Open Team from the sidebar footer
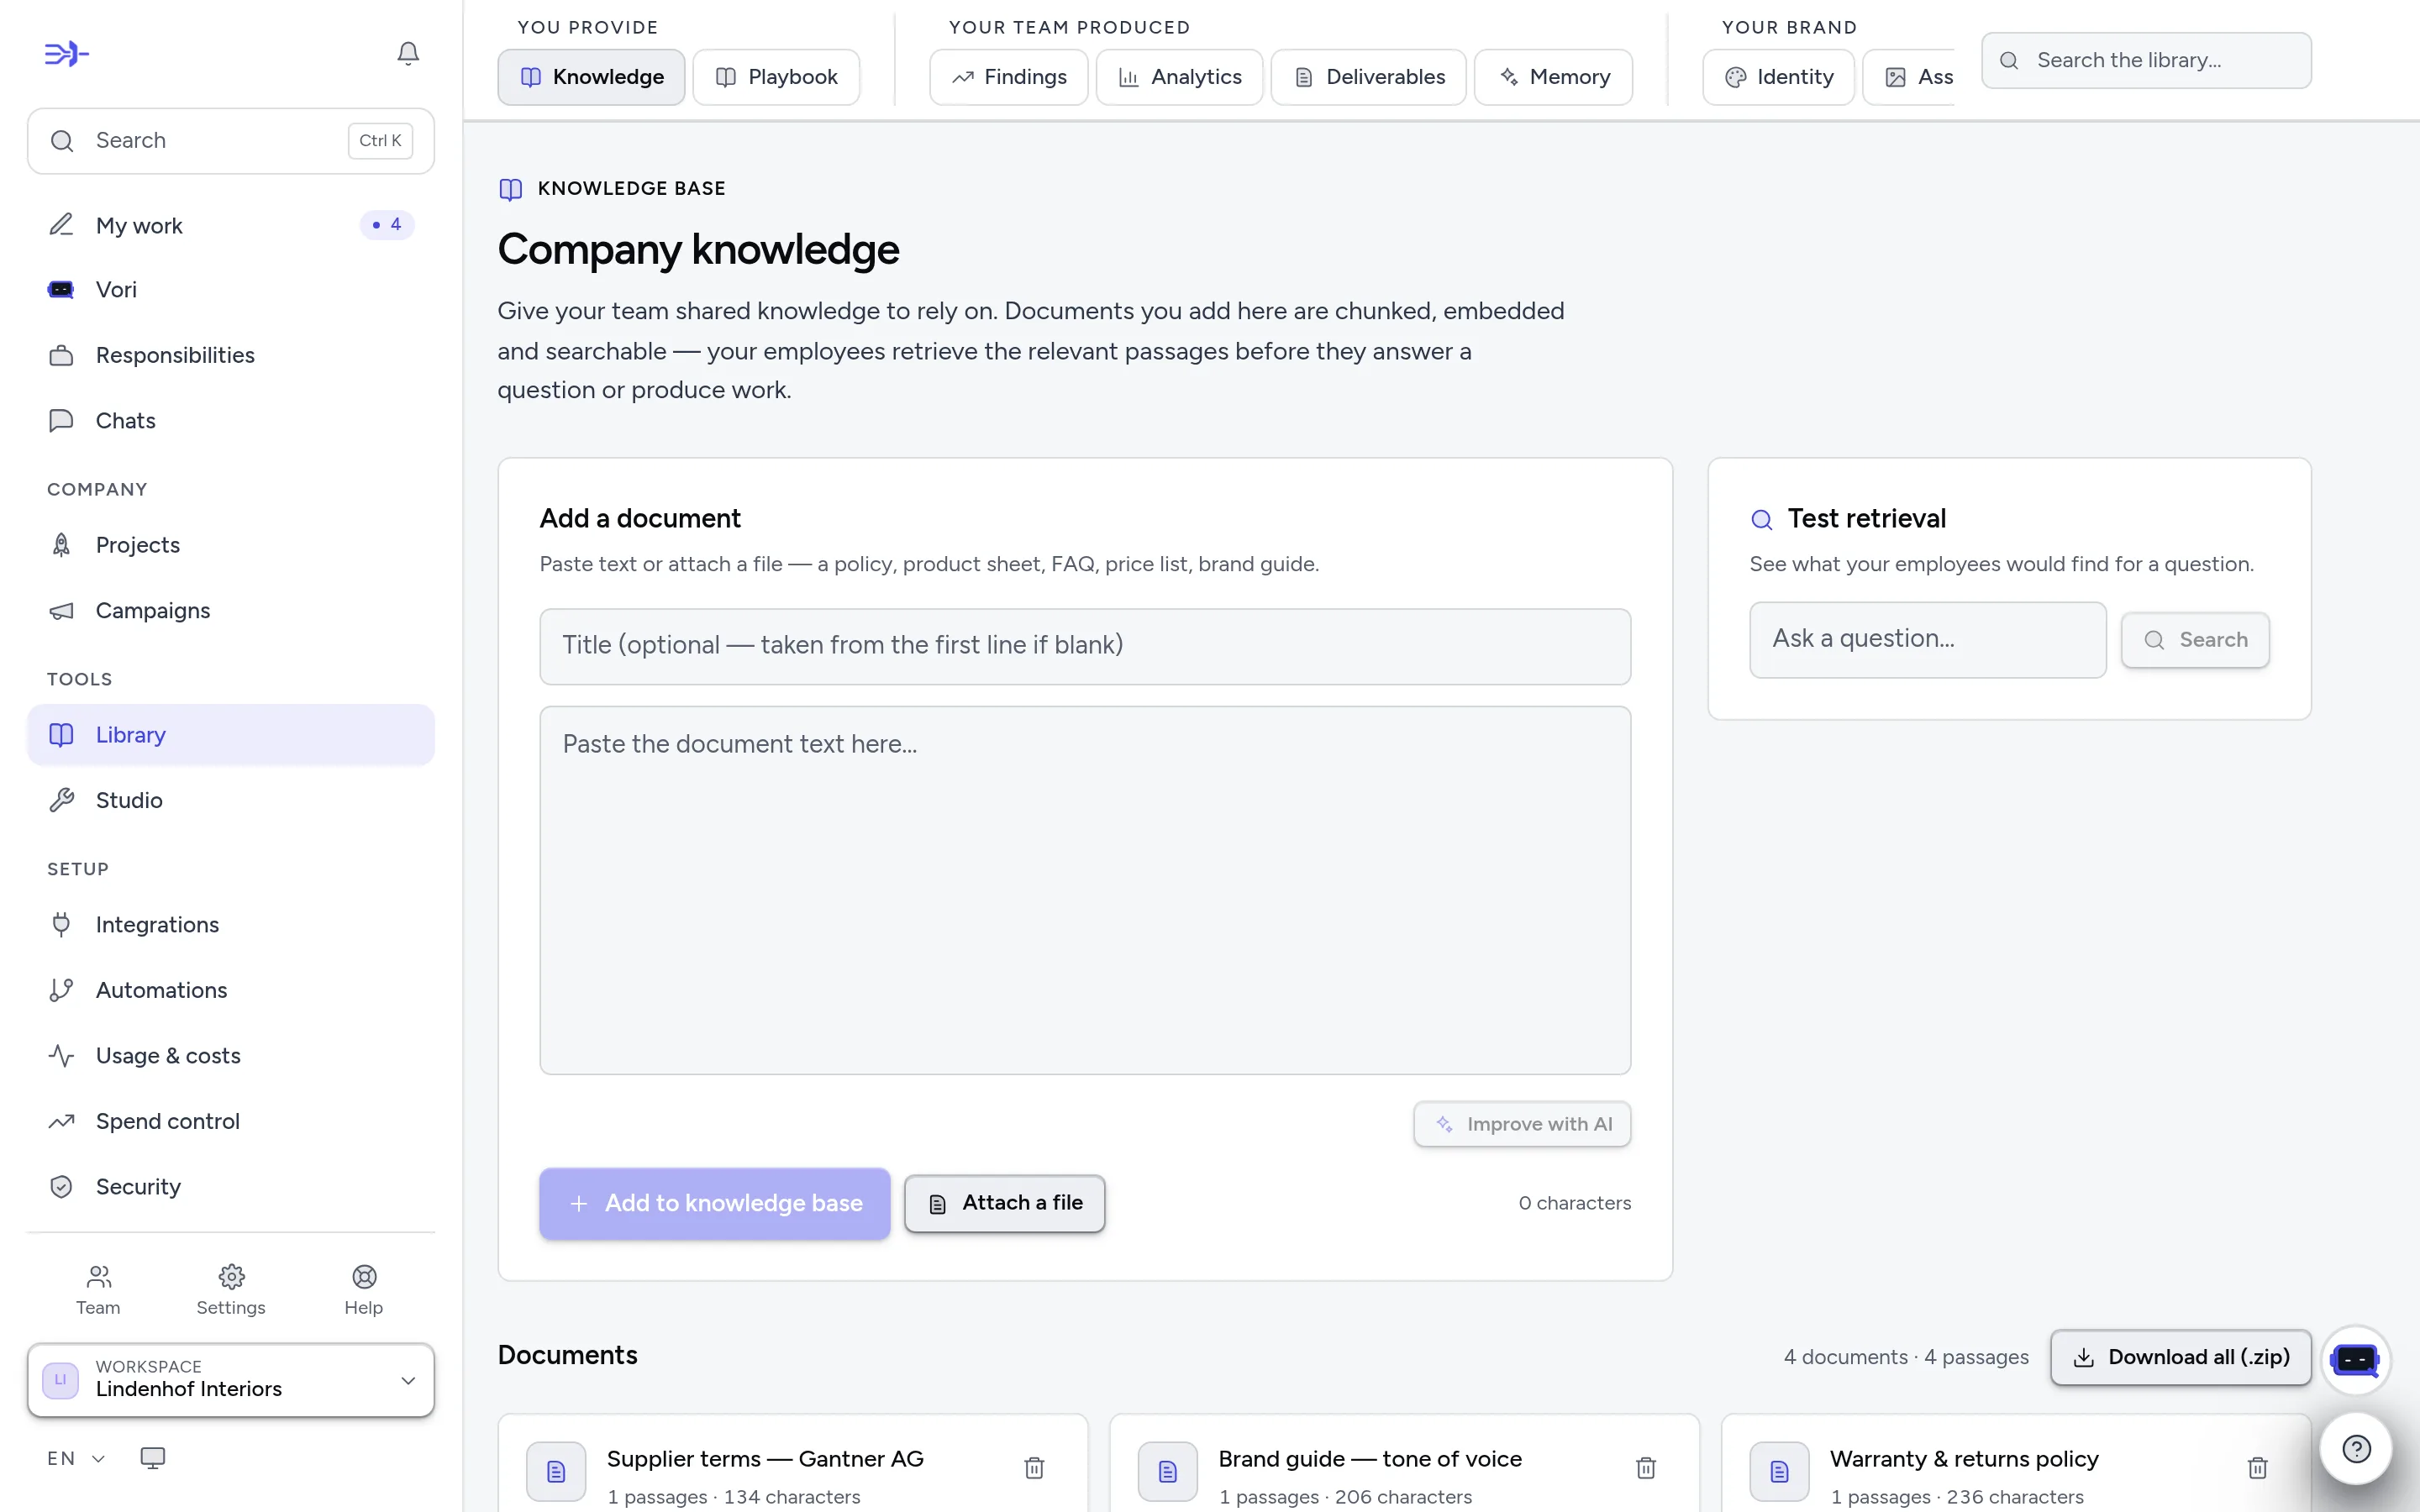This screenshot has height=1512, width=2420. 98,1290
